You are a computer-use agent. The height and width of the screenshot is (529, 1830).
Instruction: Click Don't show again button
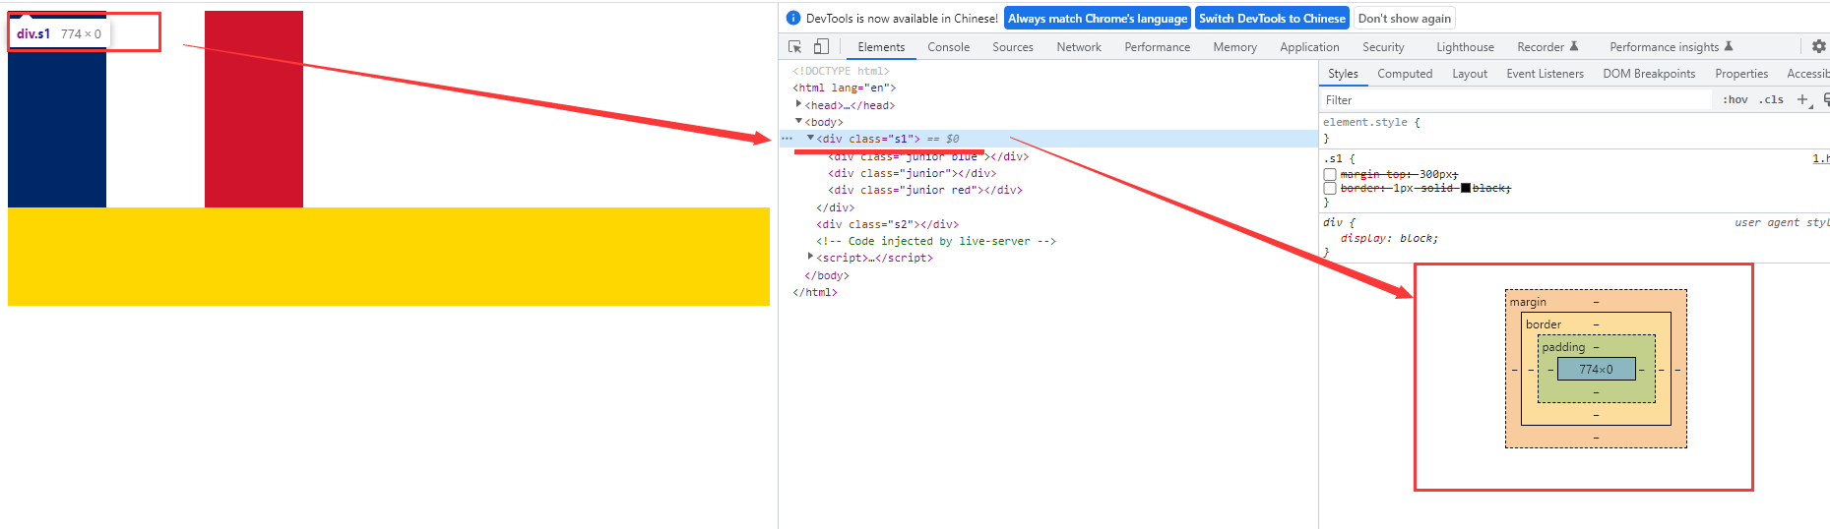click(x=1405, y=18)
